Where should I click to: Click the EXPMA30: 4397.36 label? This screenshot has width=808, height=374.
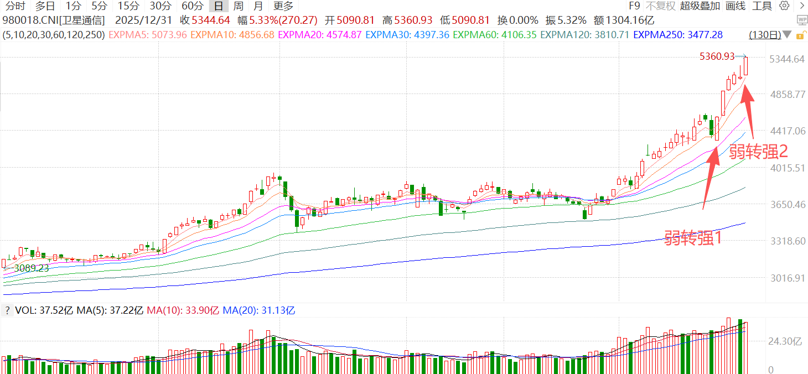click(408, 35)
